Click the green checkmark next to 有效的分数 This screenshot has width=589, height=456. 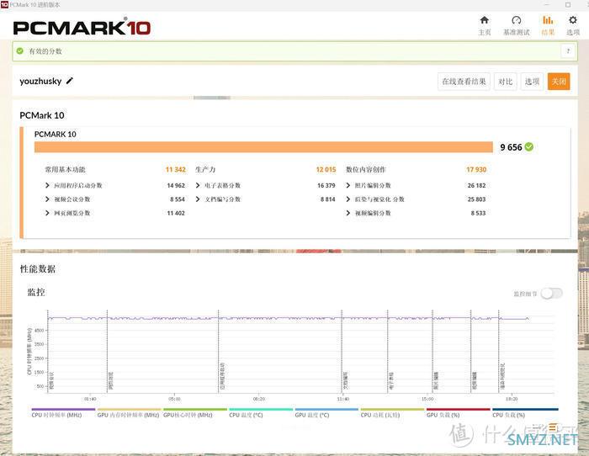pyautogui.click(x=20, y=50)
